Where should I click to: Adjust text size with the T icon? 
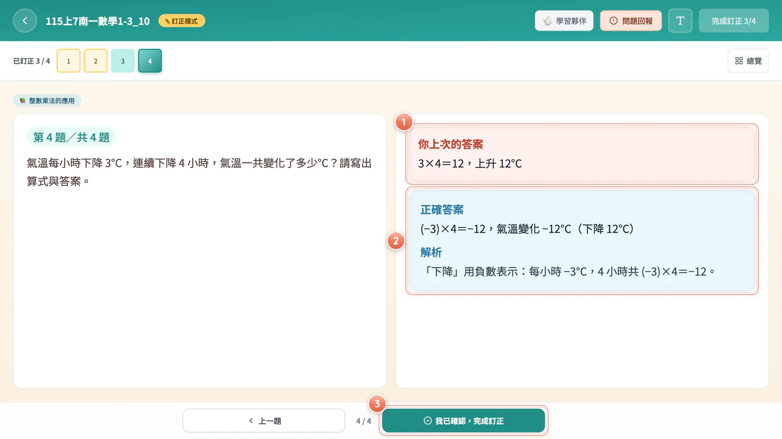point(680,21)
